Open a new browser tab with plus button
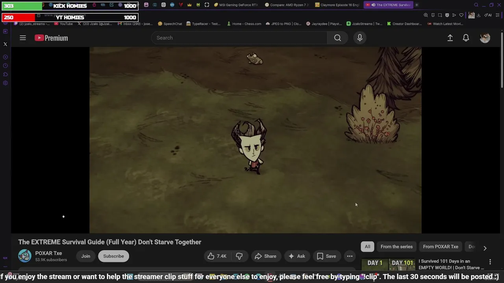504x283 pixels. (x=417, y=5)
